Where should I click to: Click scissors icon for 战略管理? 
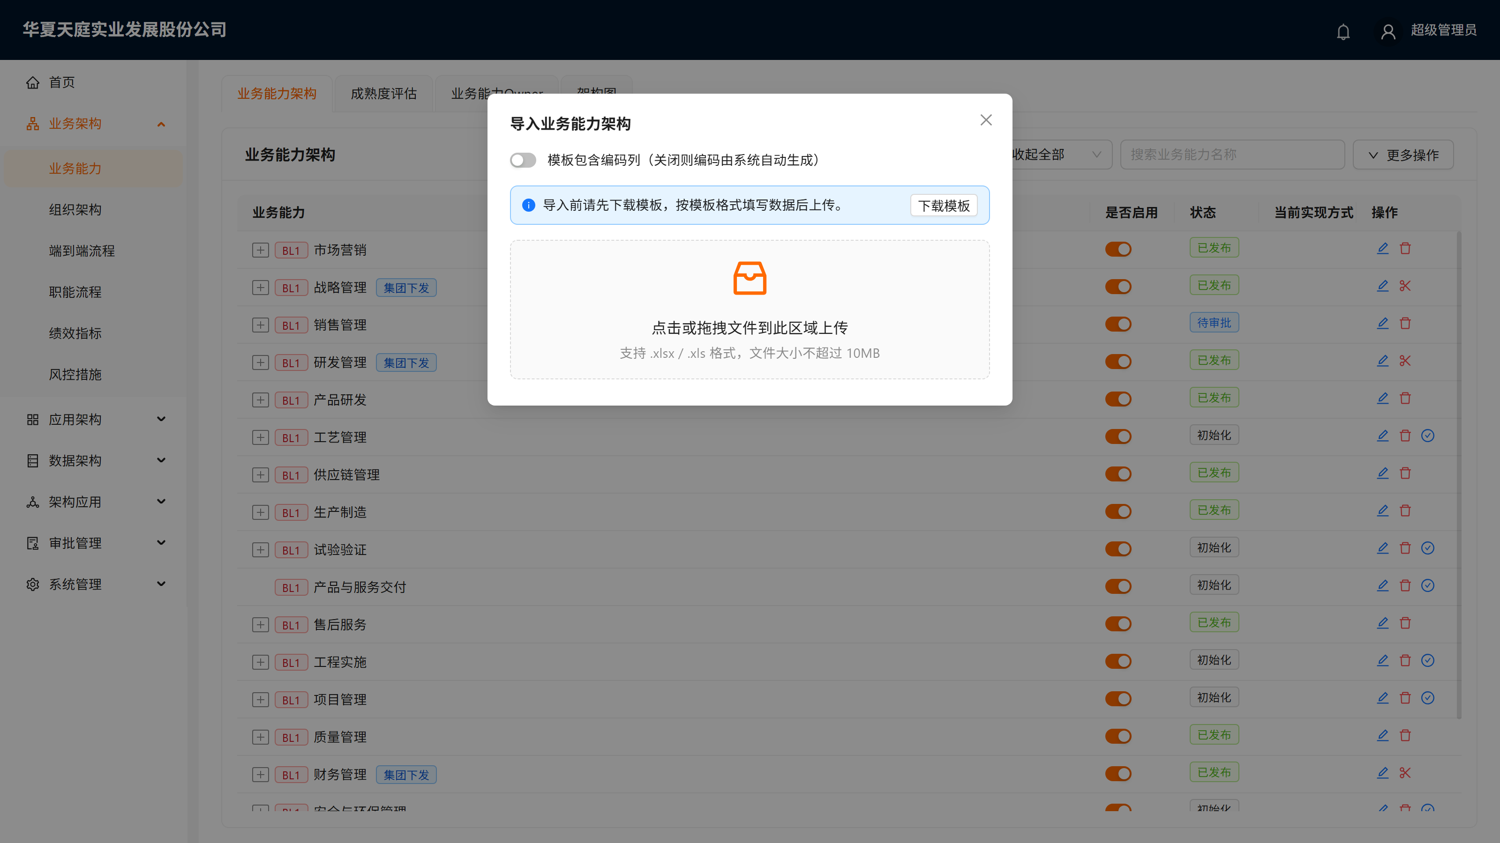pos(1405,286)
